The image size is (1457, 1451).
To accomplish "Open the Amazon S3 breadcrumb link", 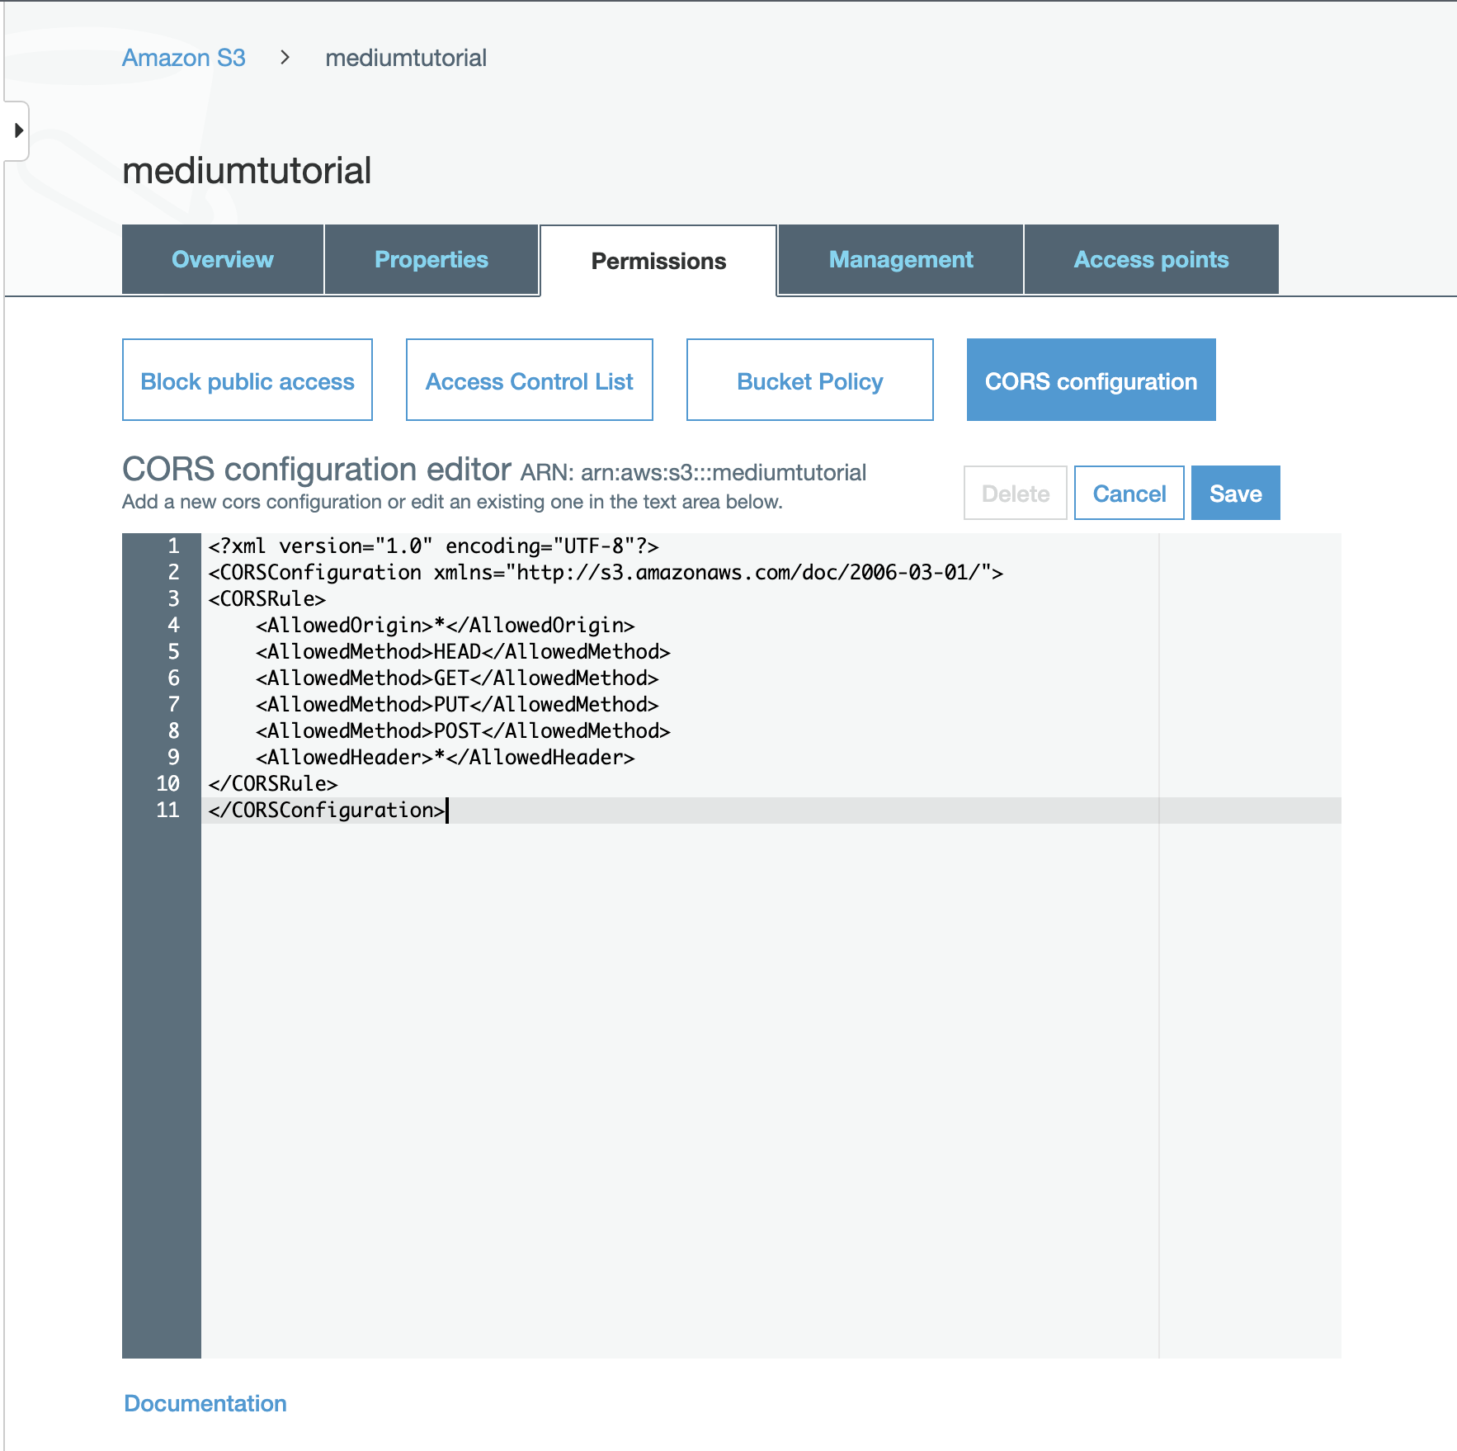I will pos(184,58).
